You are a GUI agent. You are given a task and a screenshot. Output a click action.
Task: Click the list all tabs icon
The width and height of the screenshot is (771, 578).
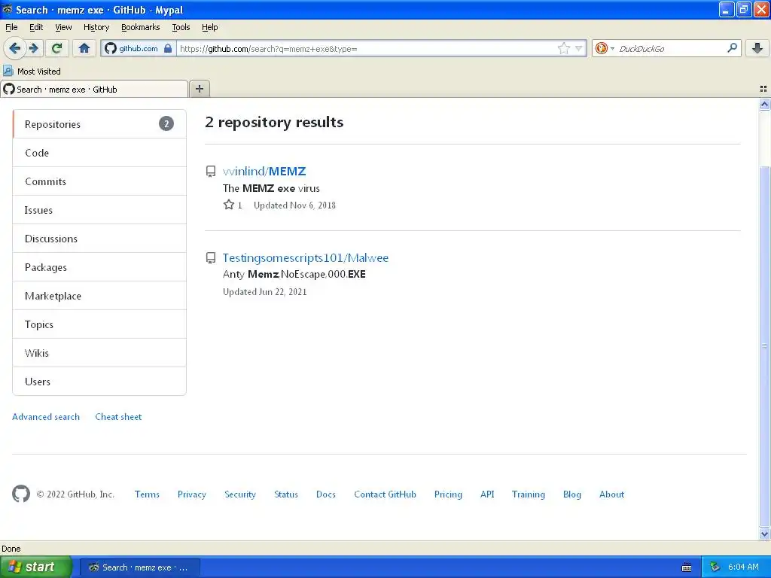(x=763, y=89)
